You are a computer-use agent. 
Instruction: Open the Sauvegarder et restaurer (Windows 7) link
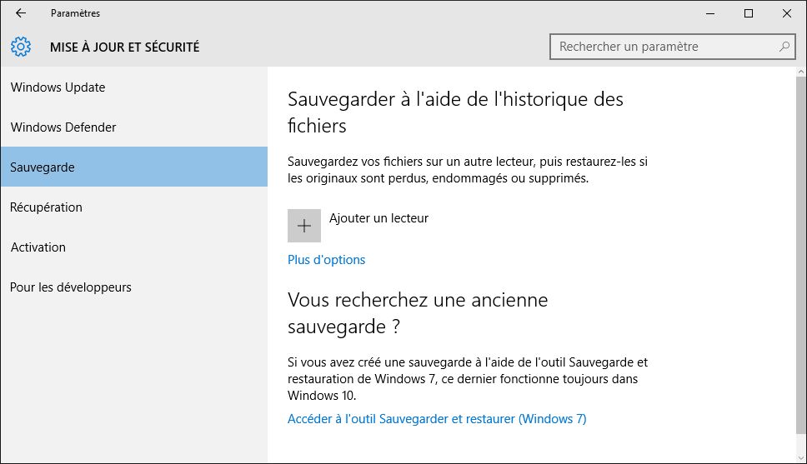(437, 419)
